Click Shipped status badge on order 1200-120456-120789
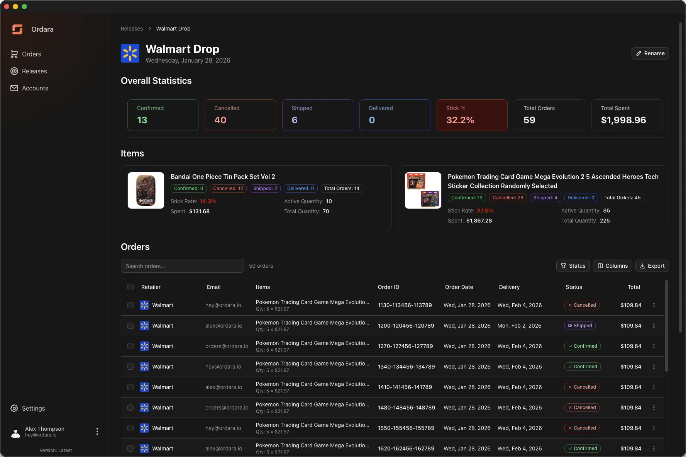The width and height of the screenshot is (686, 457). [x=580, y=326]
